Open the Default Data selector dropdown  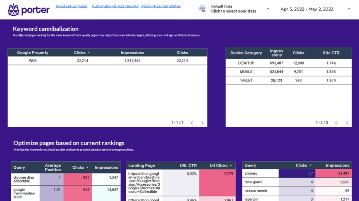[268, 9]
